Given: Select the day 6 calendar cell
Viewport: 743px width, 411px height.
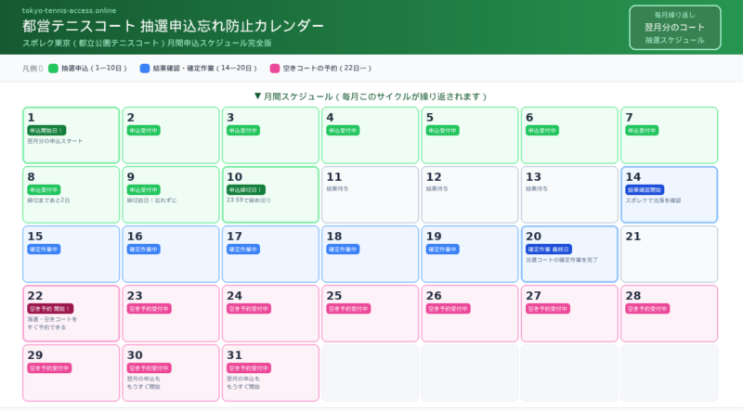Looking at the screenshot, I should click(569, 135).
